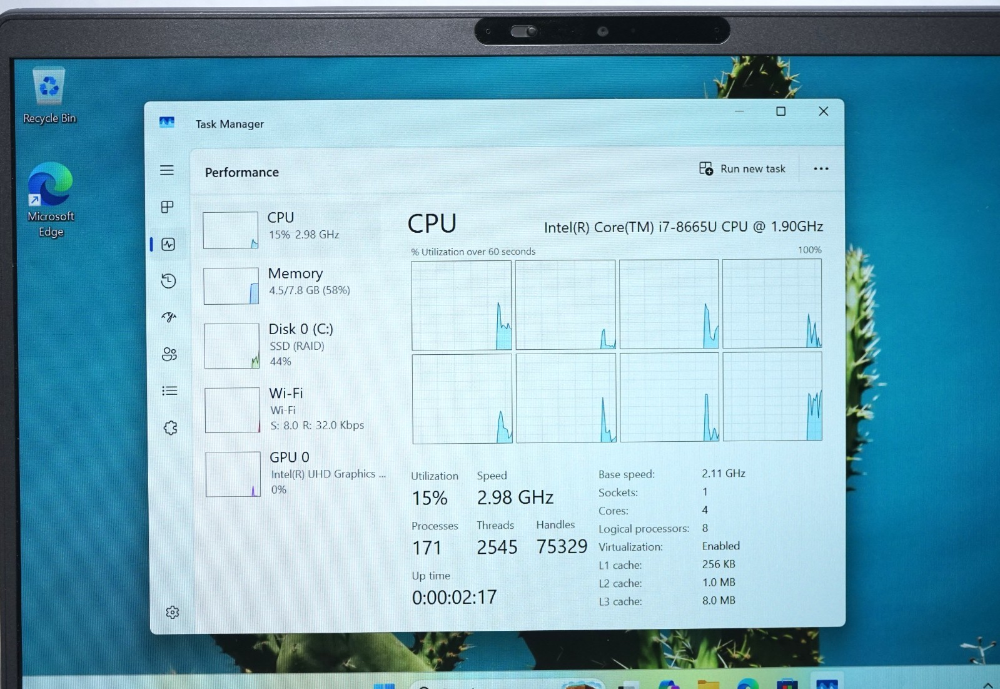This screenshot has width=1000, height=689.
Task: Click the CPU mini graph thumbnail
Action: [230, 230]
